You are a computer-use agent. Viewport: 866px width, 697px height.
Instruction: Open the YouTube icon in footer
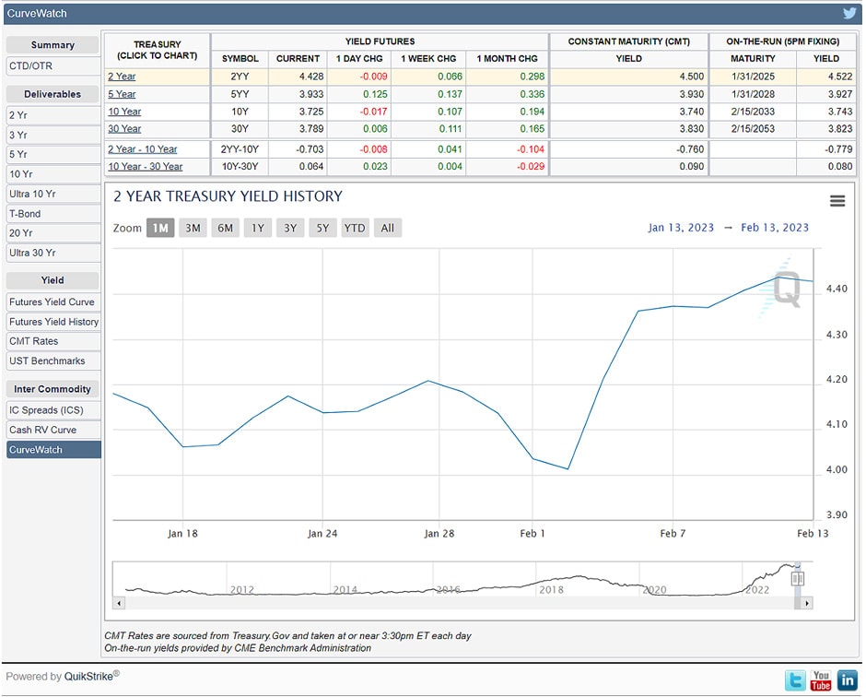point(821,680)
